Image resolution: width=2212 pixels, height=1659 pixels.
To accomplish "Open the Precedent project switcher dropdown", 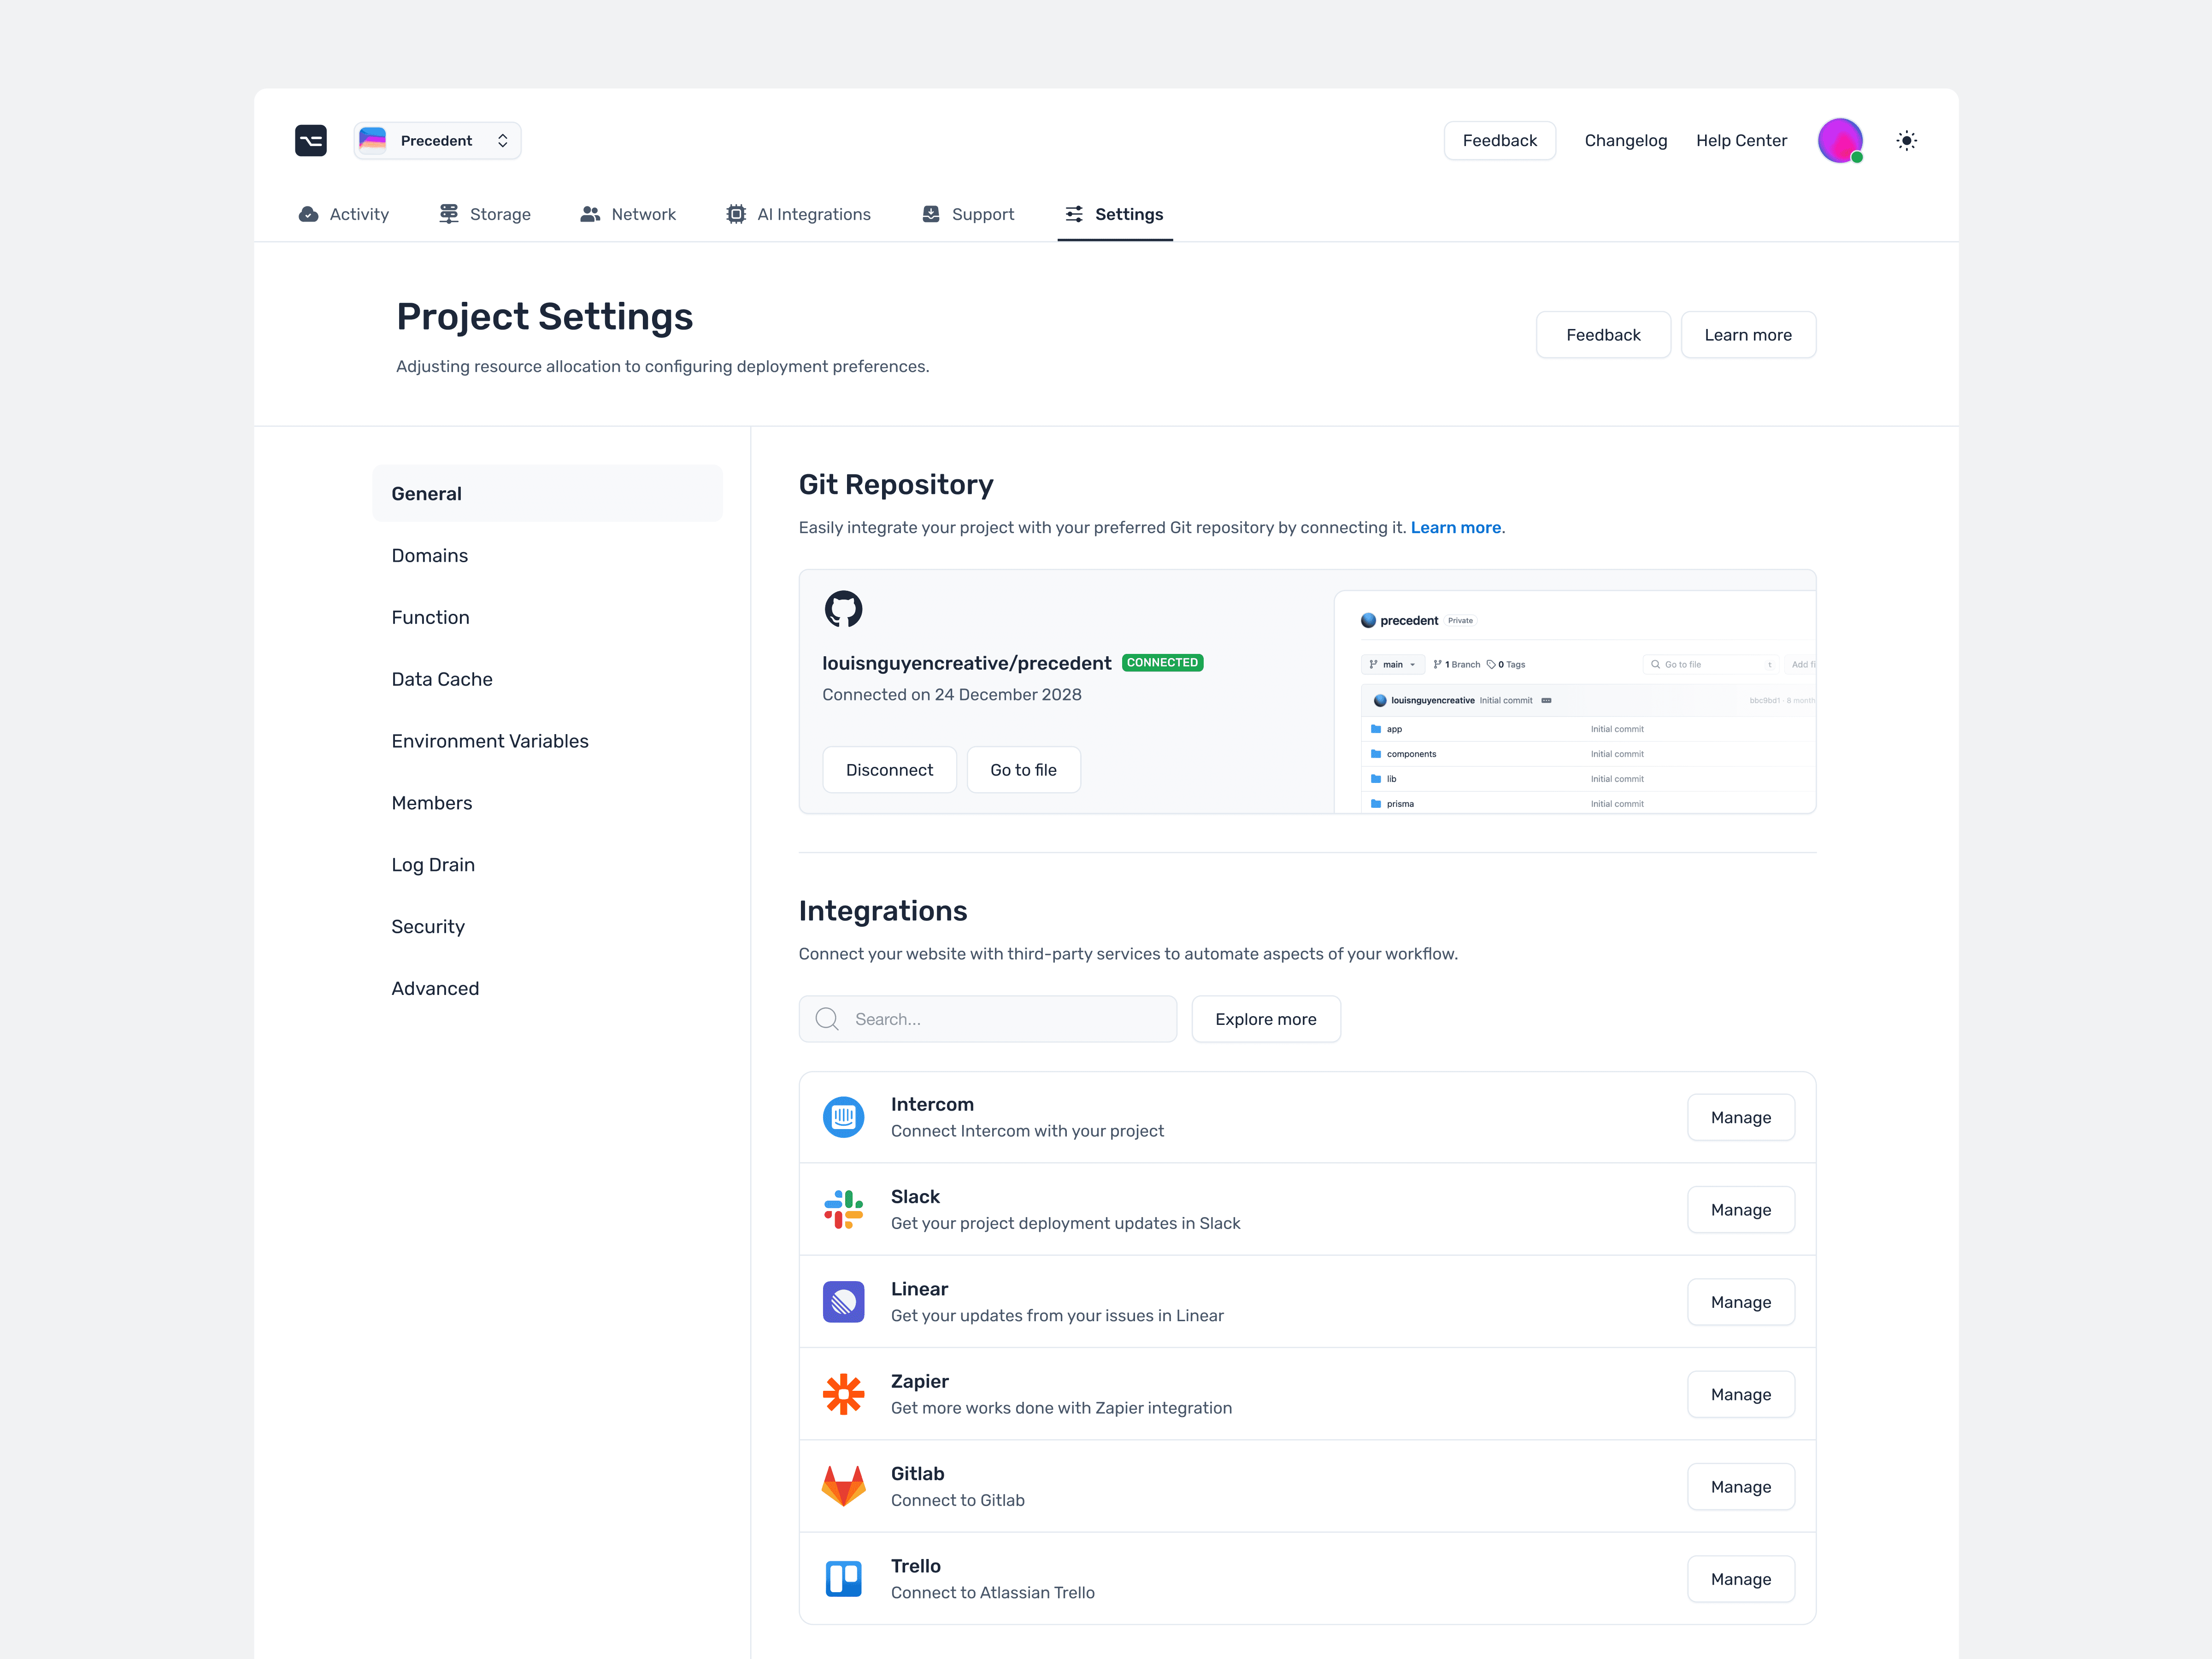I will 437,141.
